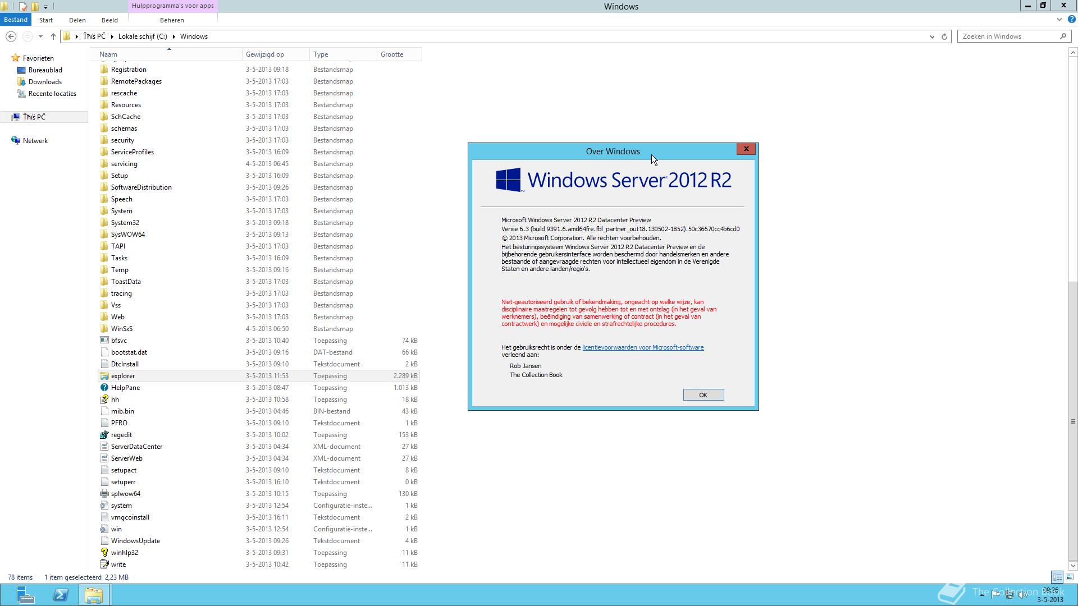1078x606 pixels.
Task: Select Recente locaties in the sidebar
Action: (52, 94)
